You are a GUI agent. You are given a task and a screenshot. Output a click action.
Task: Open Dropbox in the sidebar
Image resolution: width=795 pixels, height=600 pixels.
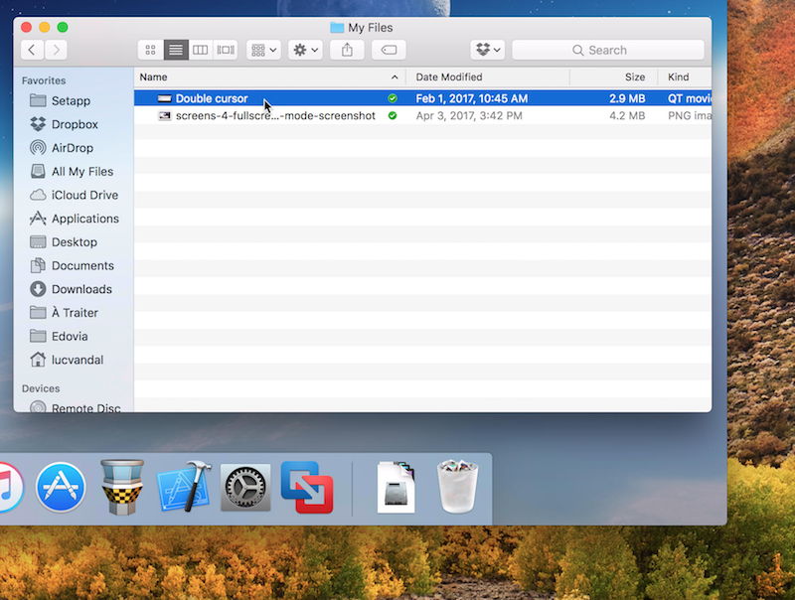(x=75, y=124)
